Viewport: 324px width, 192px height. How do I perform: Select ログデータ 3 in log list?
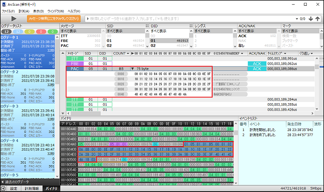[27, 120]
